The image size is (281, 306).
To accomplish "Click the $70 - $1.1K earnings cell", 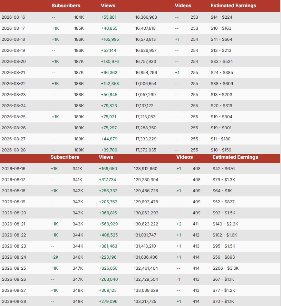I will (x=223, y=302).
